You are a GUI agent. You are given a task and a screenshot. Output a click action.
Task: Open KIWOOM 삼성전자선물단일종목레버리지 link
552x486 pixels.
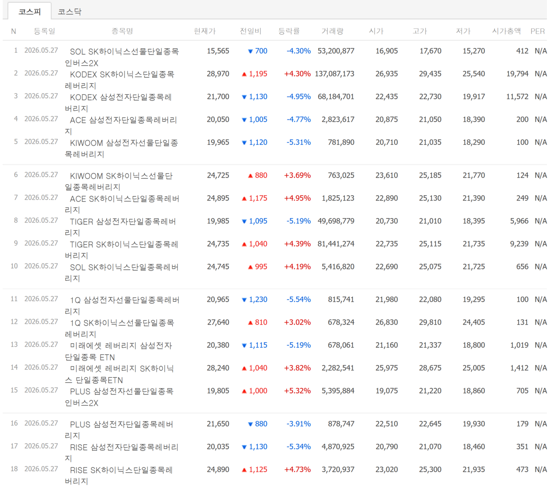[121, 148]
